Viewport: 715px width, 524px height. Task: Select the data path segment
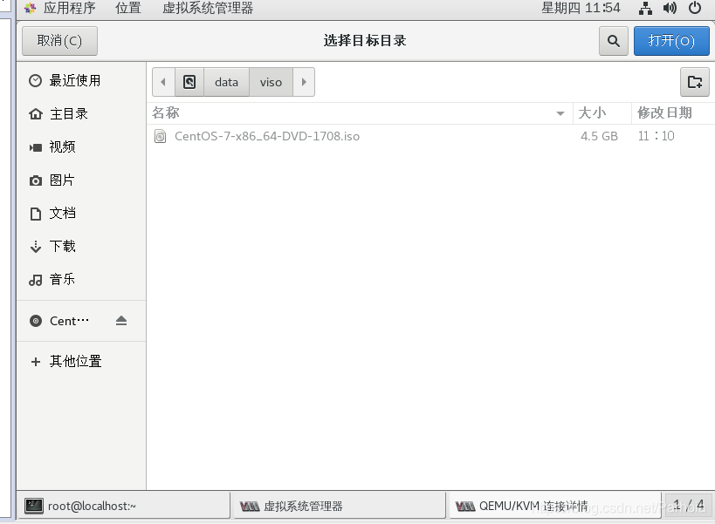(226, 82)
